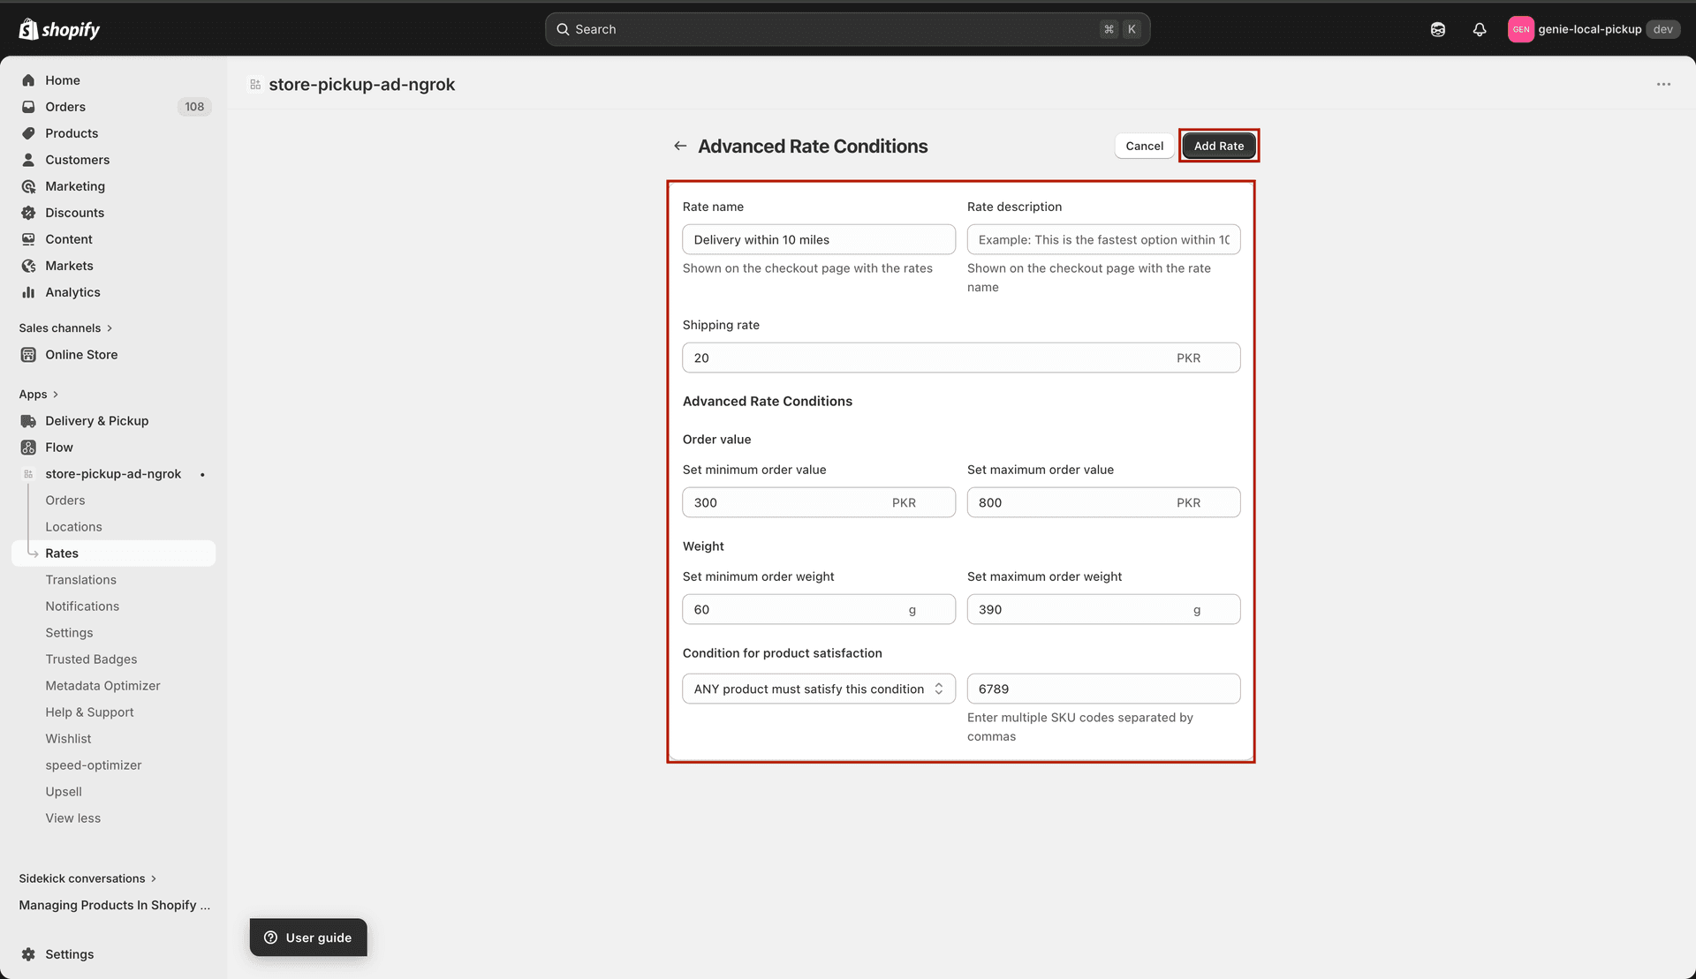Click the Orders 108 count badge
Image resolution: width=1696 pixels, height=979 pixels.
point(194,107)
